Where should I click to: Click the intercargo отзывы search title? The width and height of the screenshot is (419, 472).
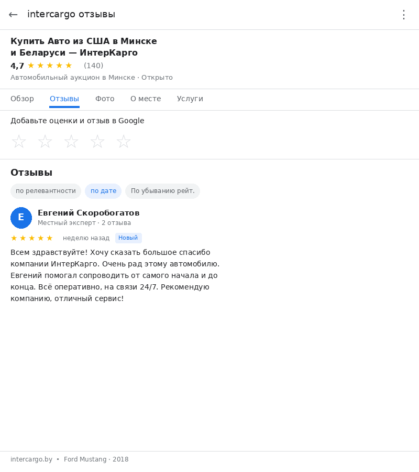(71, 15)
